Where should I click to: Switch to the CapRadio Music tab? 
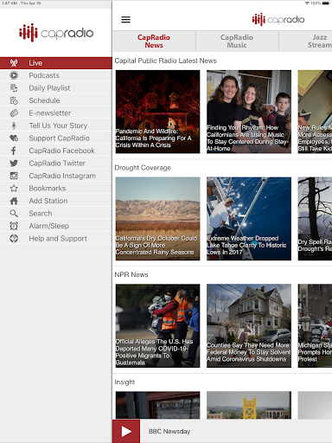coord(237,42)
